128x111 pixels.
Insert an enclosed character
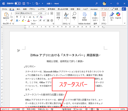(52, 20)
